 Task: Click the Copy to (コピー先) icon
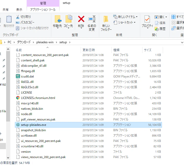point(69,19)
